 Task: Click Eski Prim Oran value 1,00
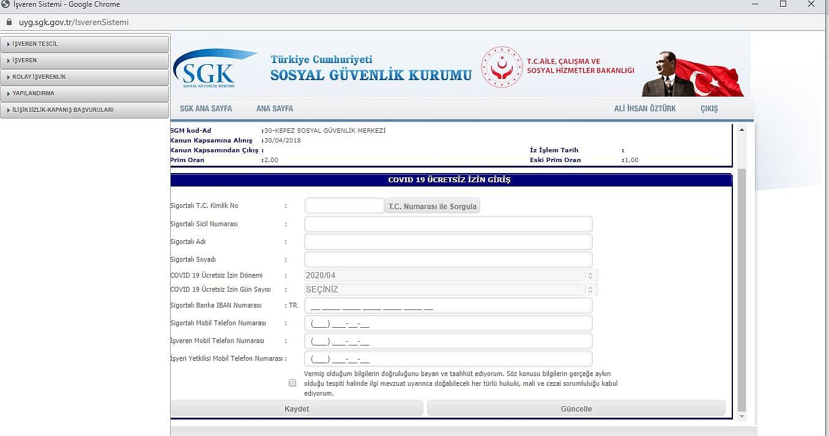point(631,160)
